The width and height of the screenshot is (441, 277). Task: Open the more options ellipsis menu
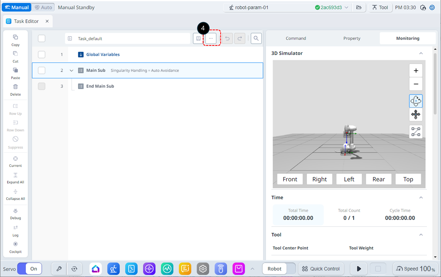tap(211, 38)
